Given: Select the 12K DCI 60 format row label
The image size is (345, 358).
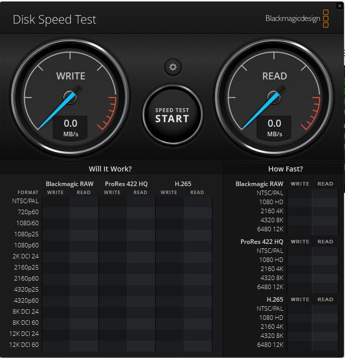Looking at the screenshot, I should [x=24, y=345].
